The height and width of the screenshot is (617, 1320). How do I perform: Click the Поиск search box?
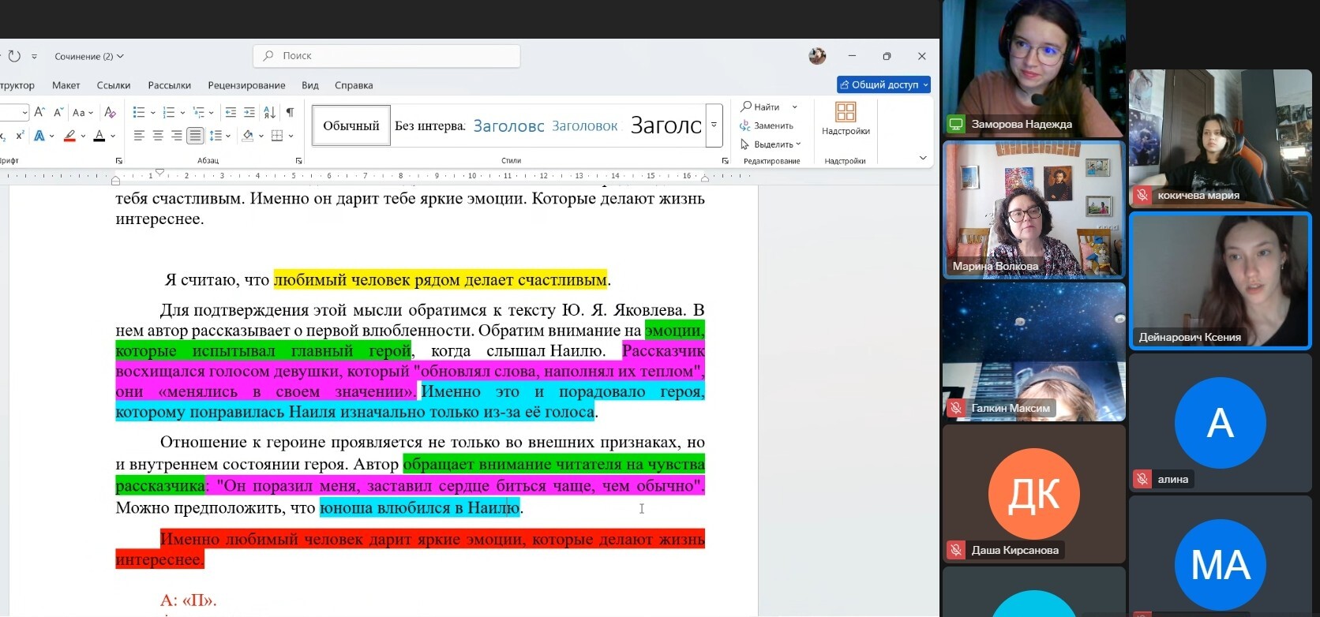(387, 56)
